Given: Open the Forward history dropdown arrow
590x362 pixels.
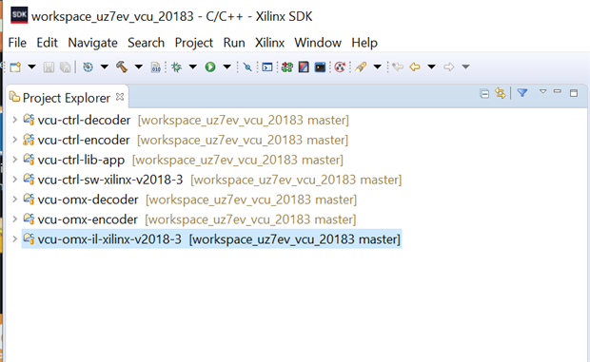Looking at the screenshot, I should [466, 67].
